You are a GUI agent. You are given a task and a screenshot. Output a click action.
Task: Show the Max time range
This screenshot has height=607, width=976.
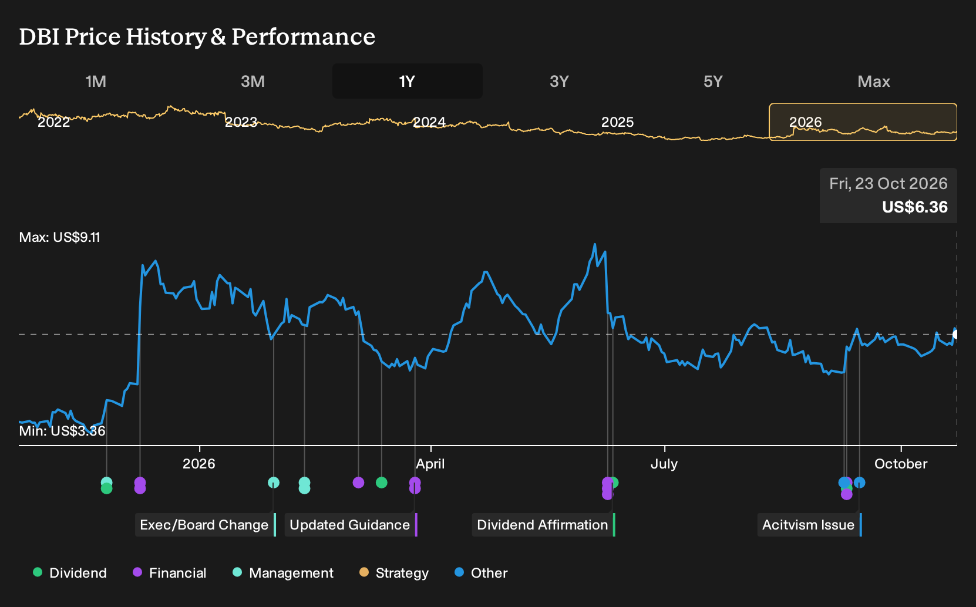(x=874, y=81)
